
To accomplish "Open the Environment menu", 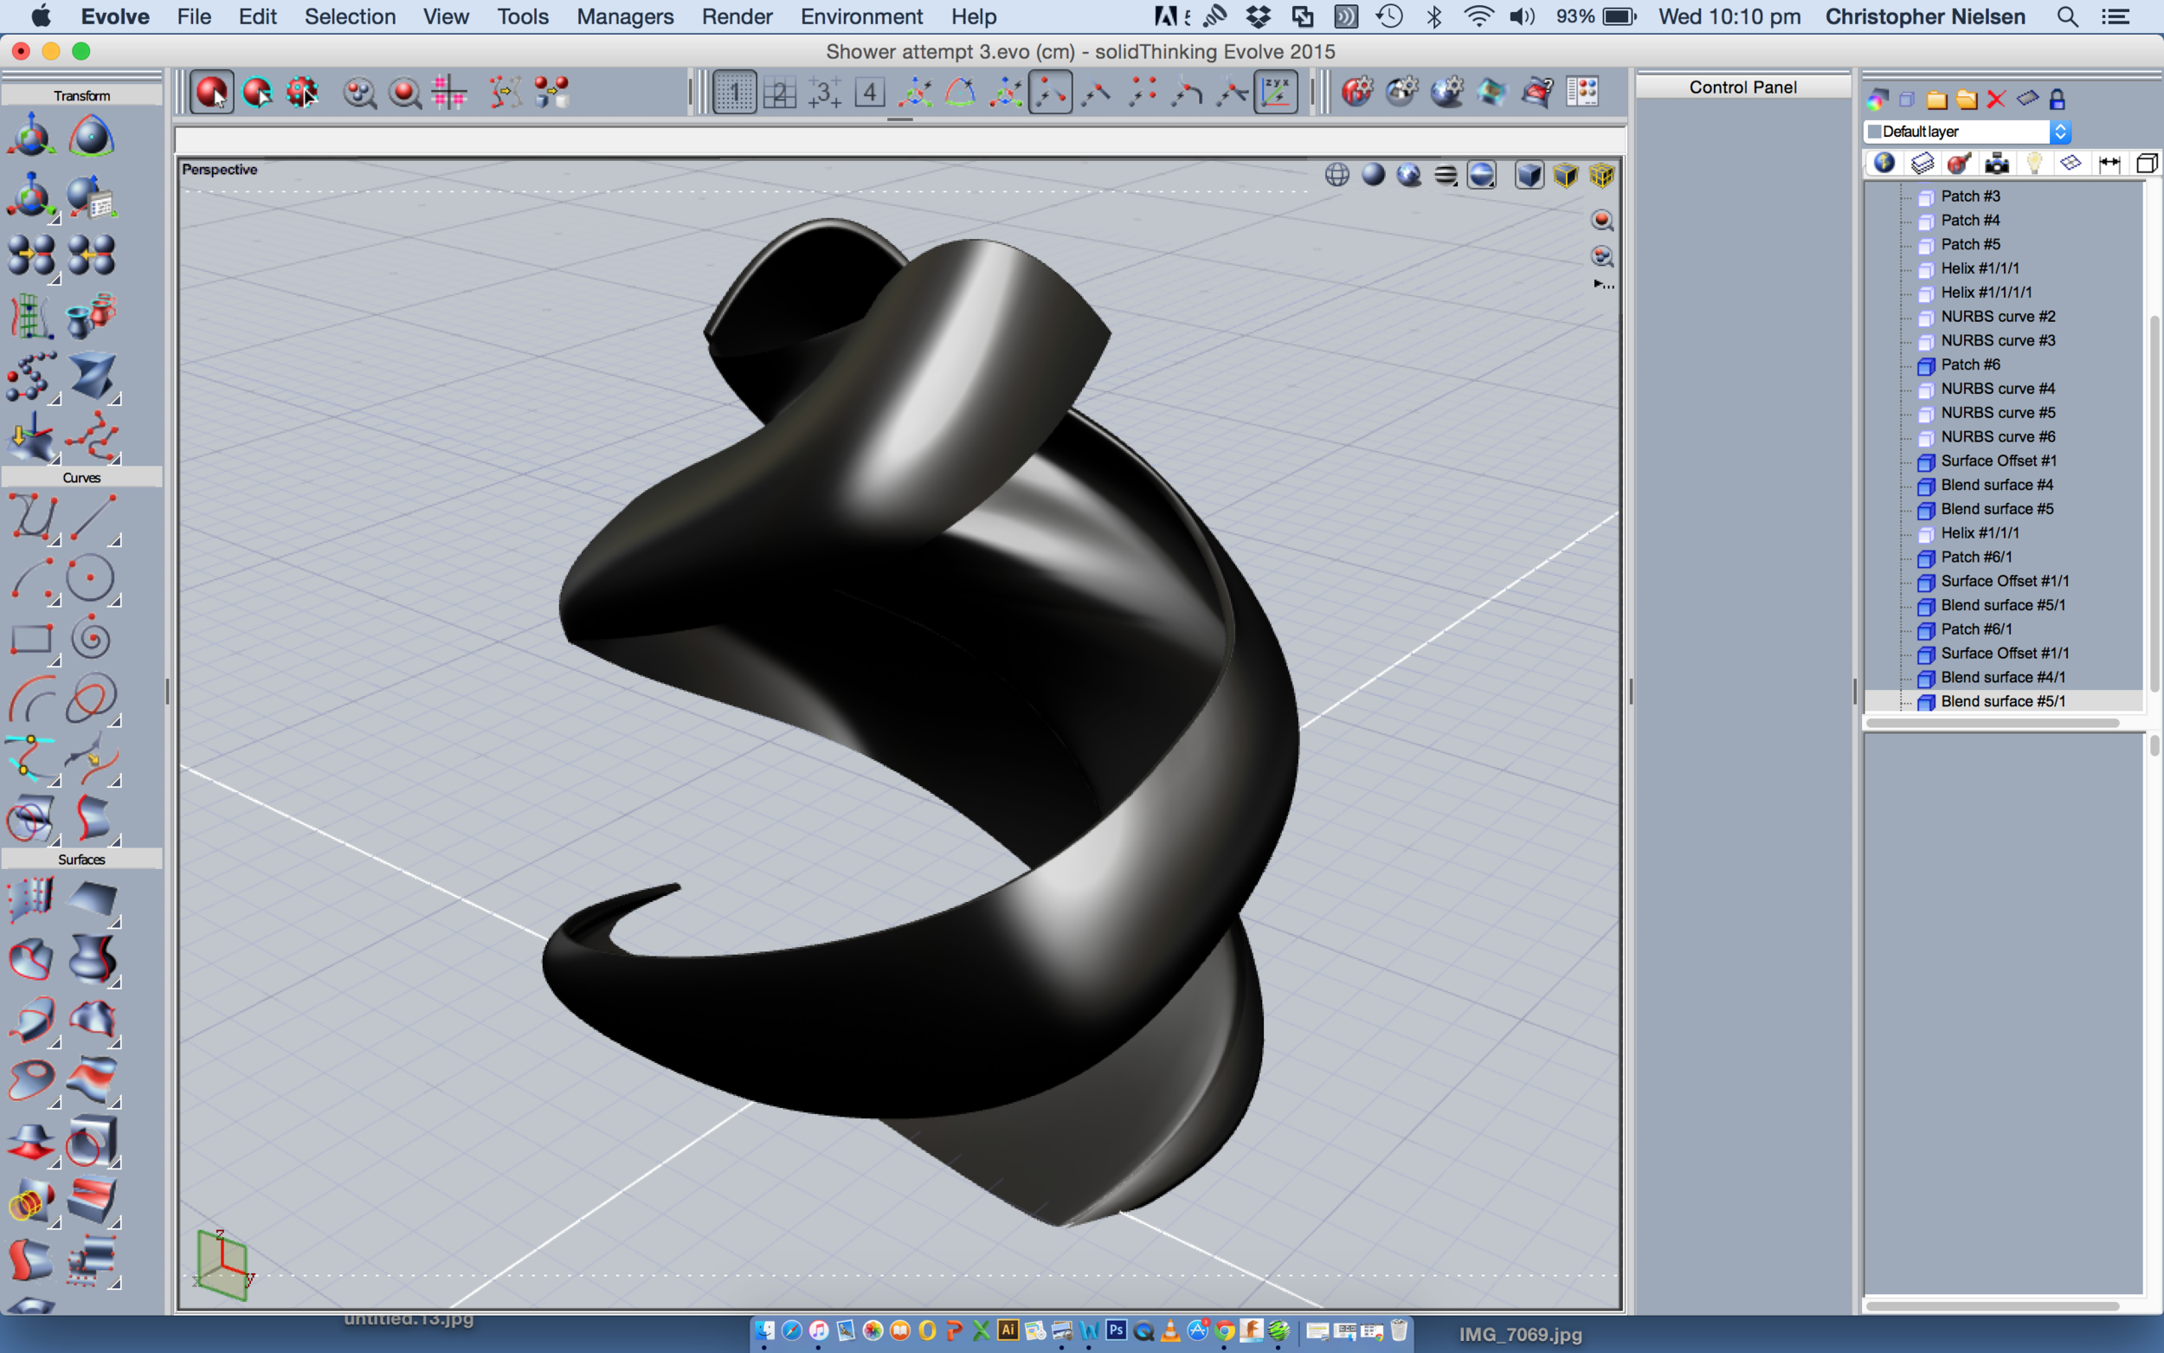I will pos(860,16).
